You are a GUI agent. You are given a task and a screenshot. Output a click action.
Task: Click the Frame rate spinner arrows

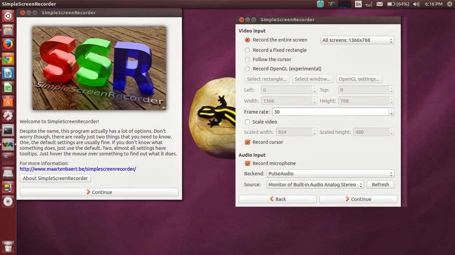tap(391, 112)
